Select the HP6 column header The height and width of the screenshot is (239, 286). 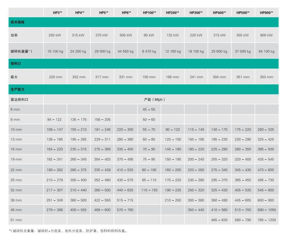pos(126,13)
